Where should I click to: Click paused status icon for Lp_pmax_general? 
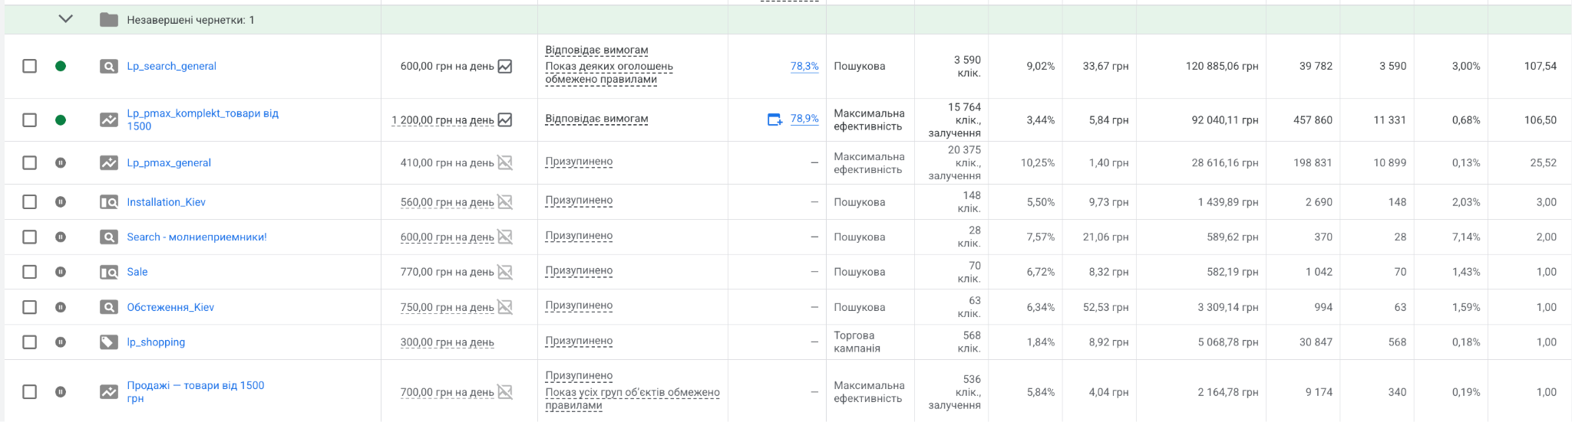tap(61, 162)
